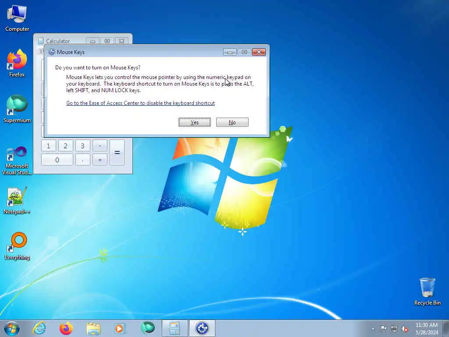Image resolution: width=449 pixels, height=337 pixels.
Task: Close the Mouse Keys dialog
Action: coord(259,52)
